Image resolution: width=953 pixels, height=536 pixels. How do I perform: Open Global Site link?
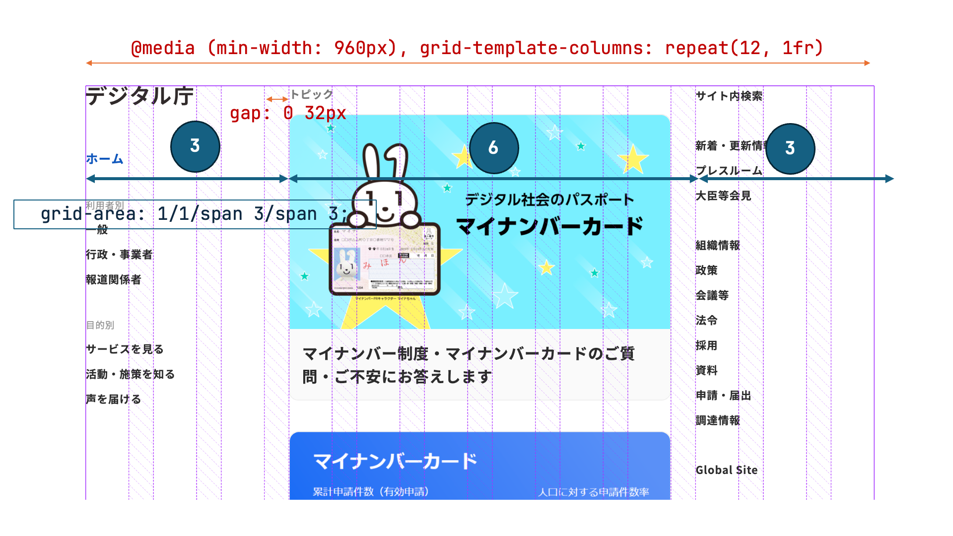[x=726, y=470]
